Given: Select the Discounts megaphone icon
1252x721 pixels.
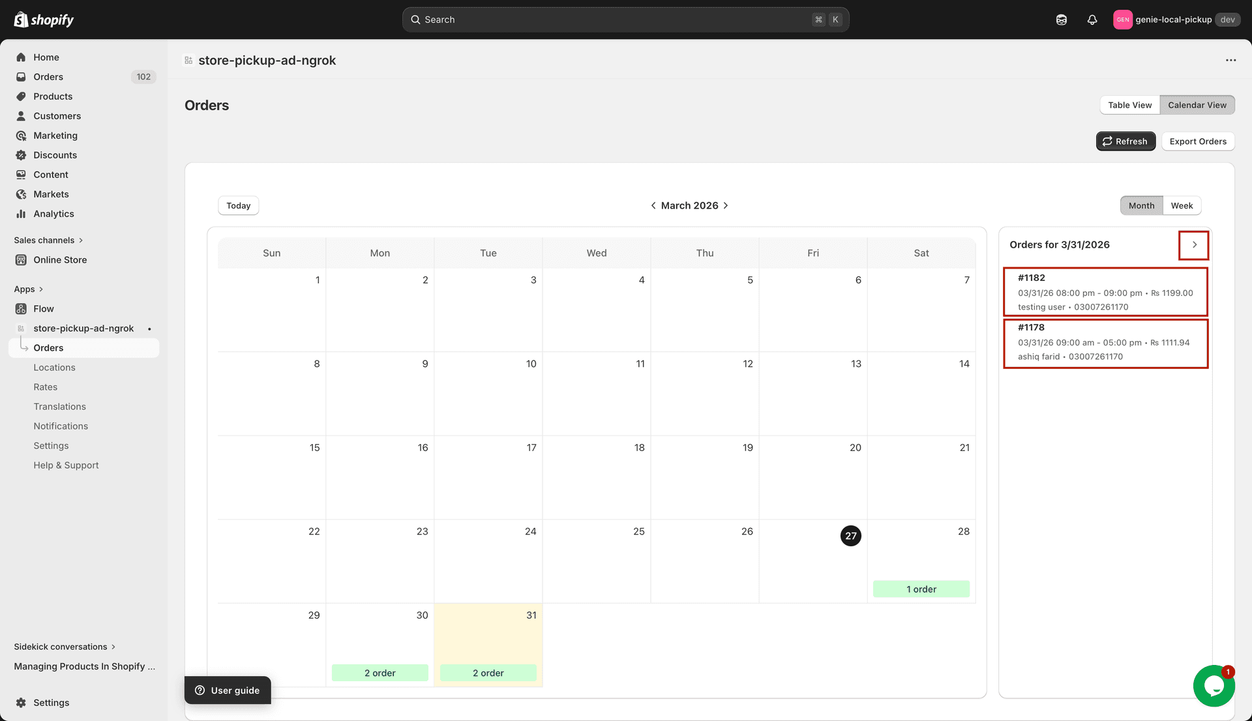Looking at the screenshot, I should [22, 154].
